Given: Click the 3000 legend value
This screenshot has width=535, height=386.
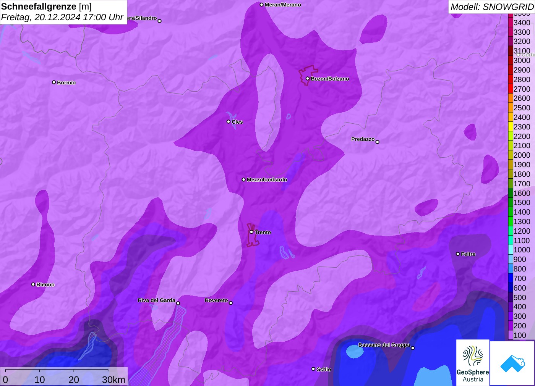Looking at the screenshot, I should (522, 60).
